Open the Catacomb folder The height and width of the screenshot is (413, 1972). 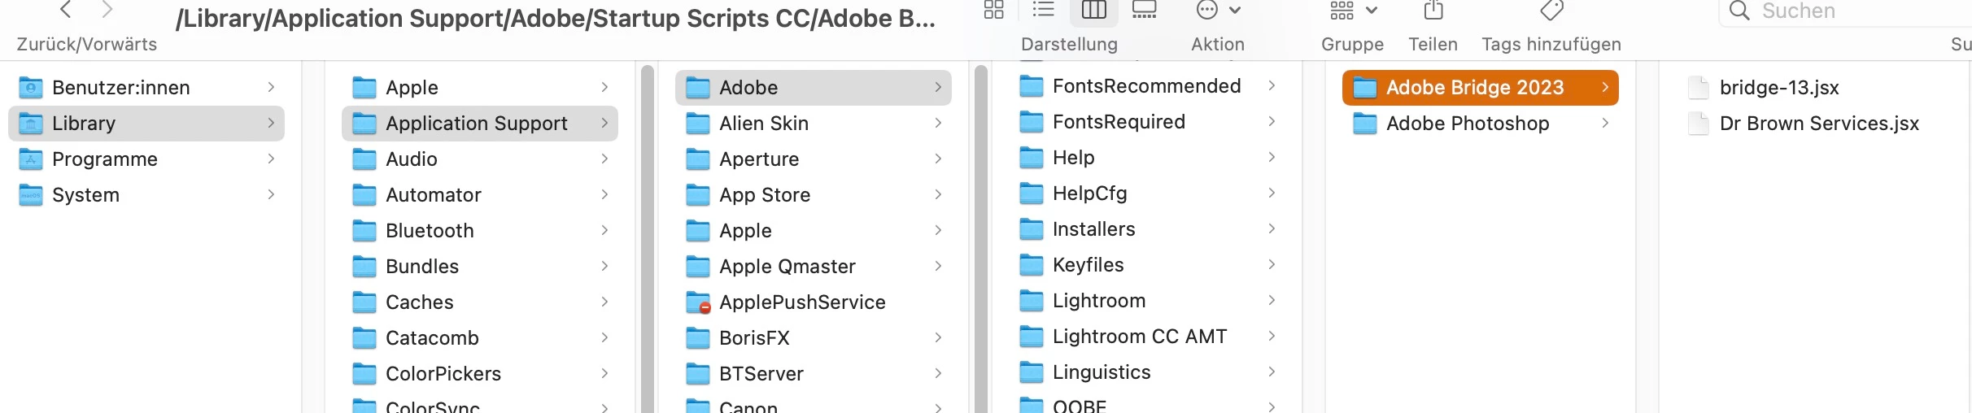(x=480, y=337)
